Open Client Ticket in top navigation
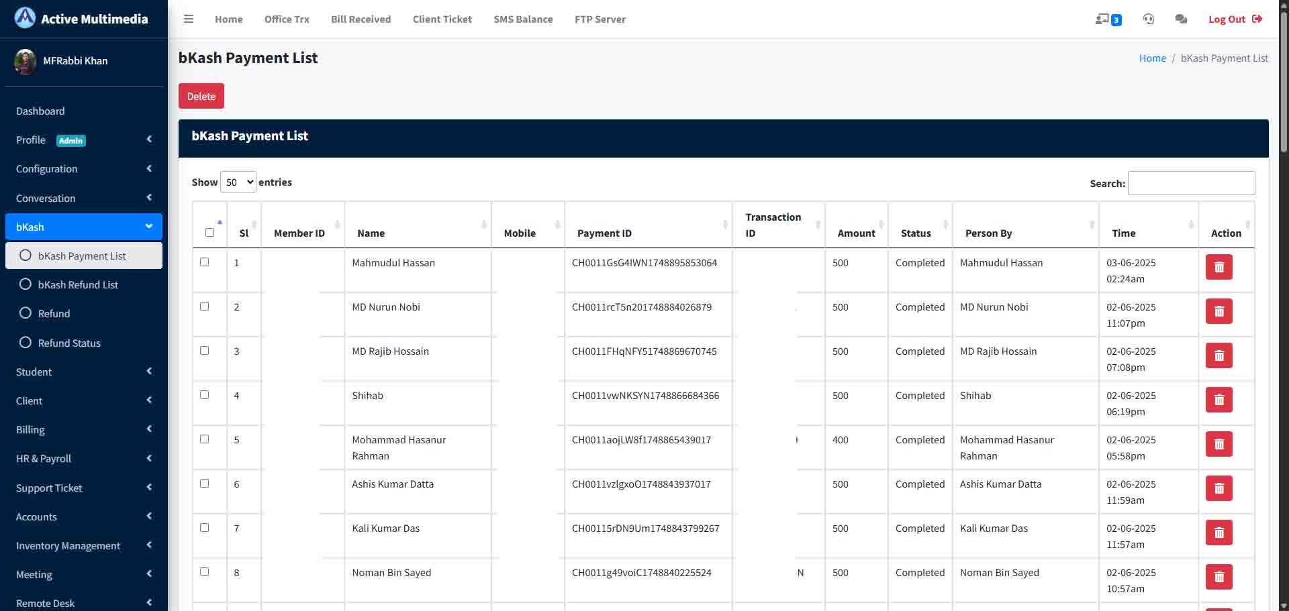This screenshot has height=611, width=1289. pyautogui.click(x=442, y=19)
